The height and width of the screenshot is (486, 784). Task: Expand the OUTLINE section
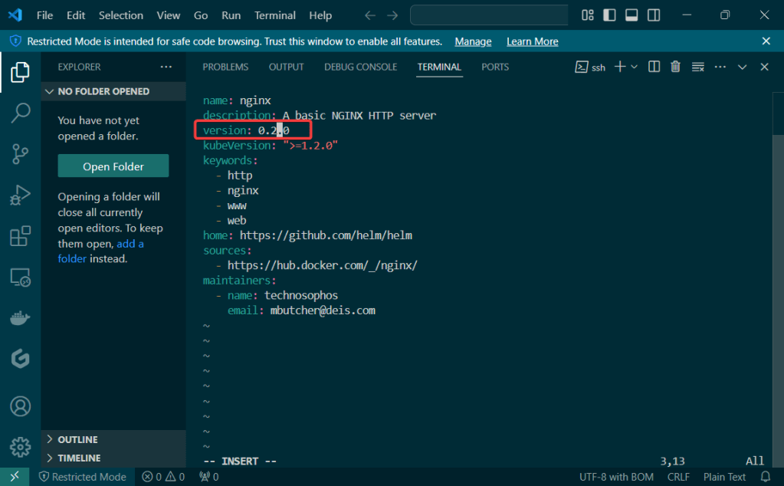(x=77, y=439)
